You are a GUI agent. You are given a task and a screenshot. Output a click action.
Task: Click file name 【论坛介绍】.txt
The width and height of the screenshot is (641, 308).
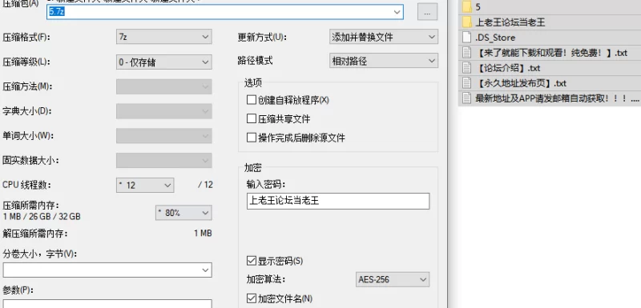coord(508,68)
